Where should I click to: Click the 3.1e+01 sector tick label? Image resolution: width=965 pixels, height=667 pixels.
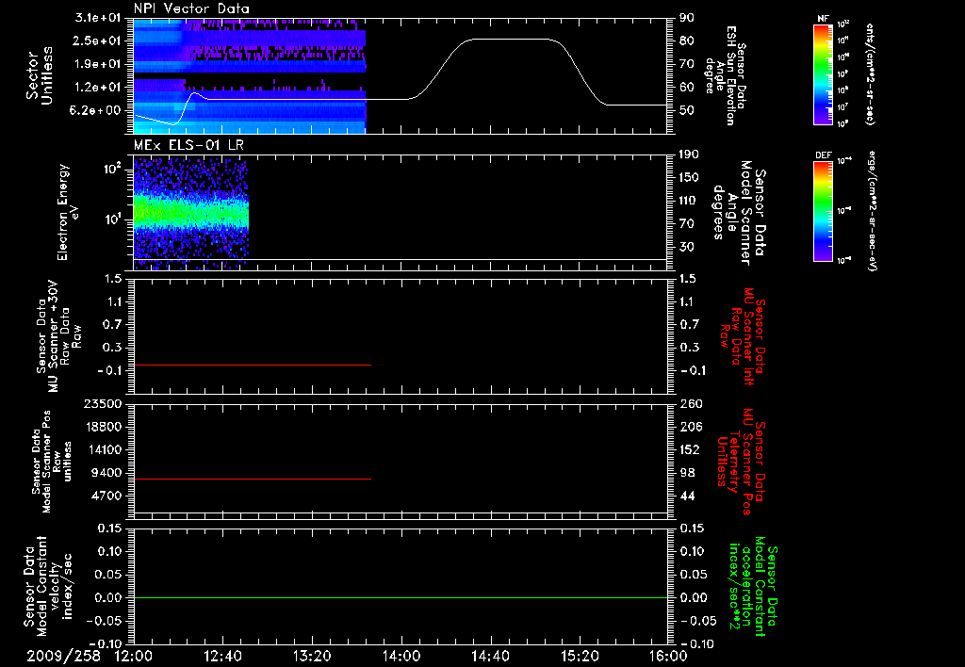[x=97, y=18]
